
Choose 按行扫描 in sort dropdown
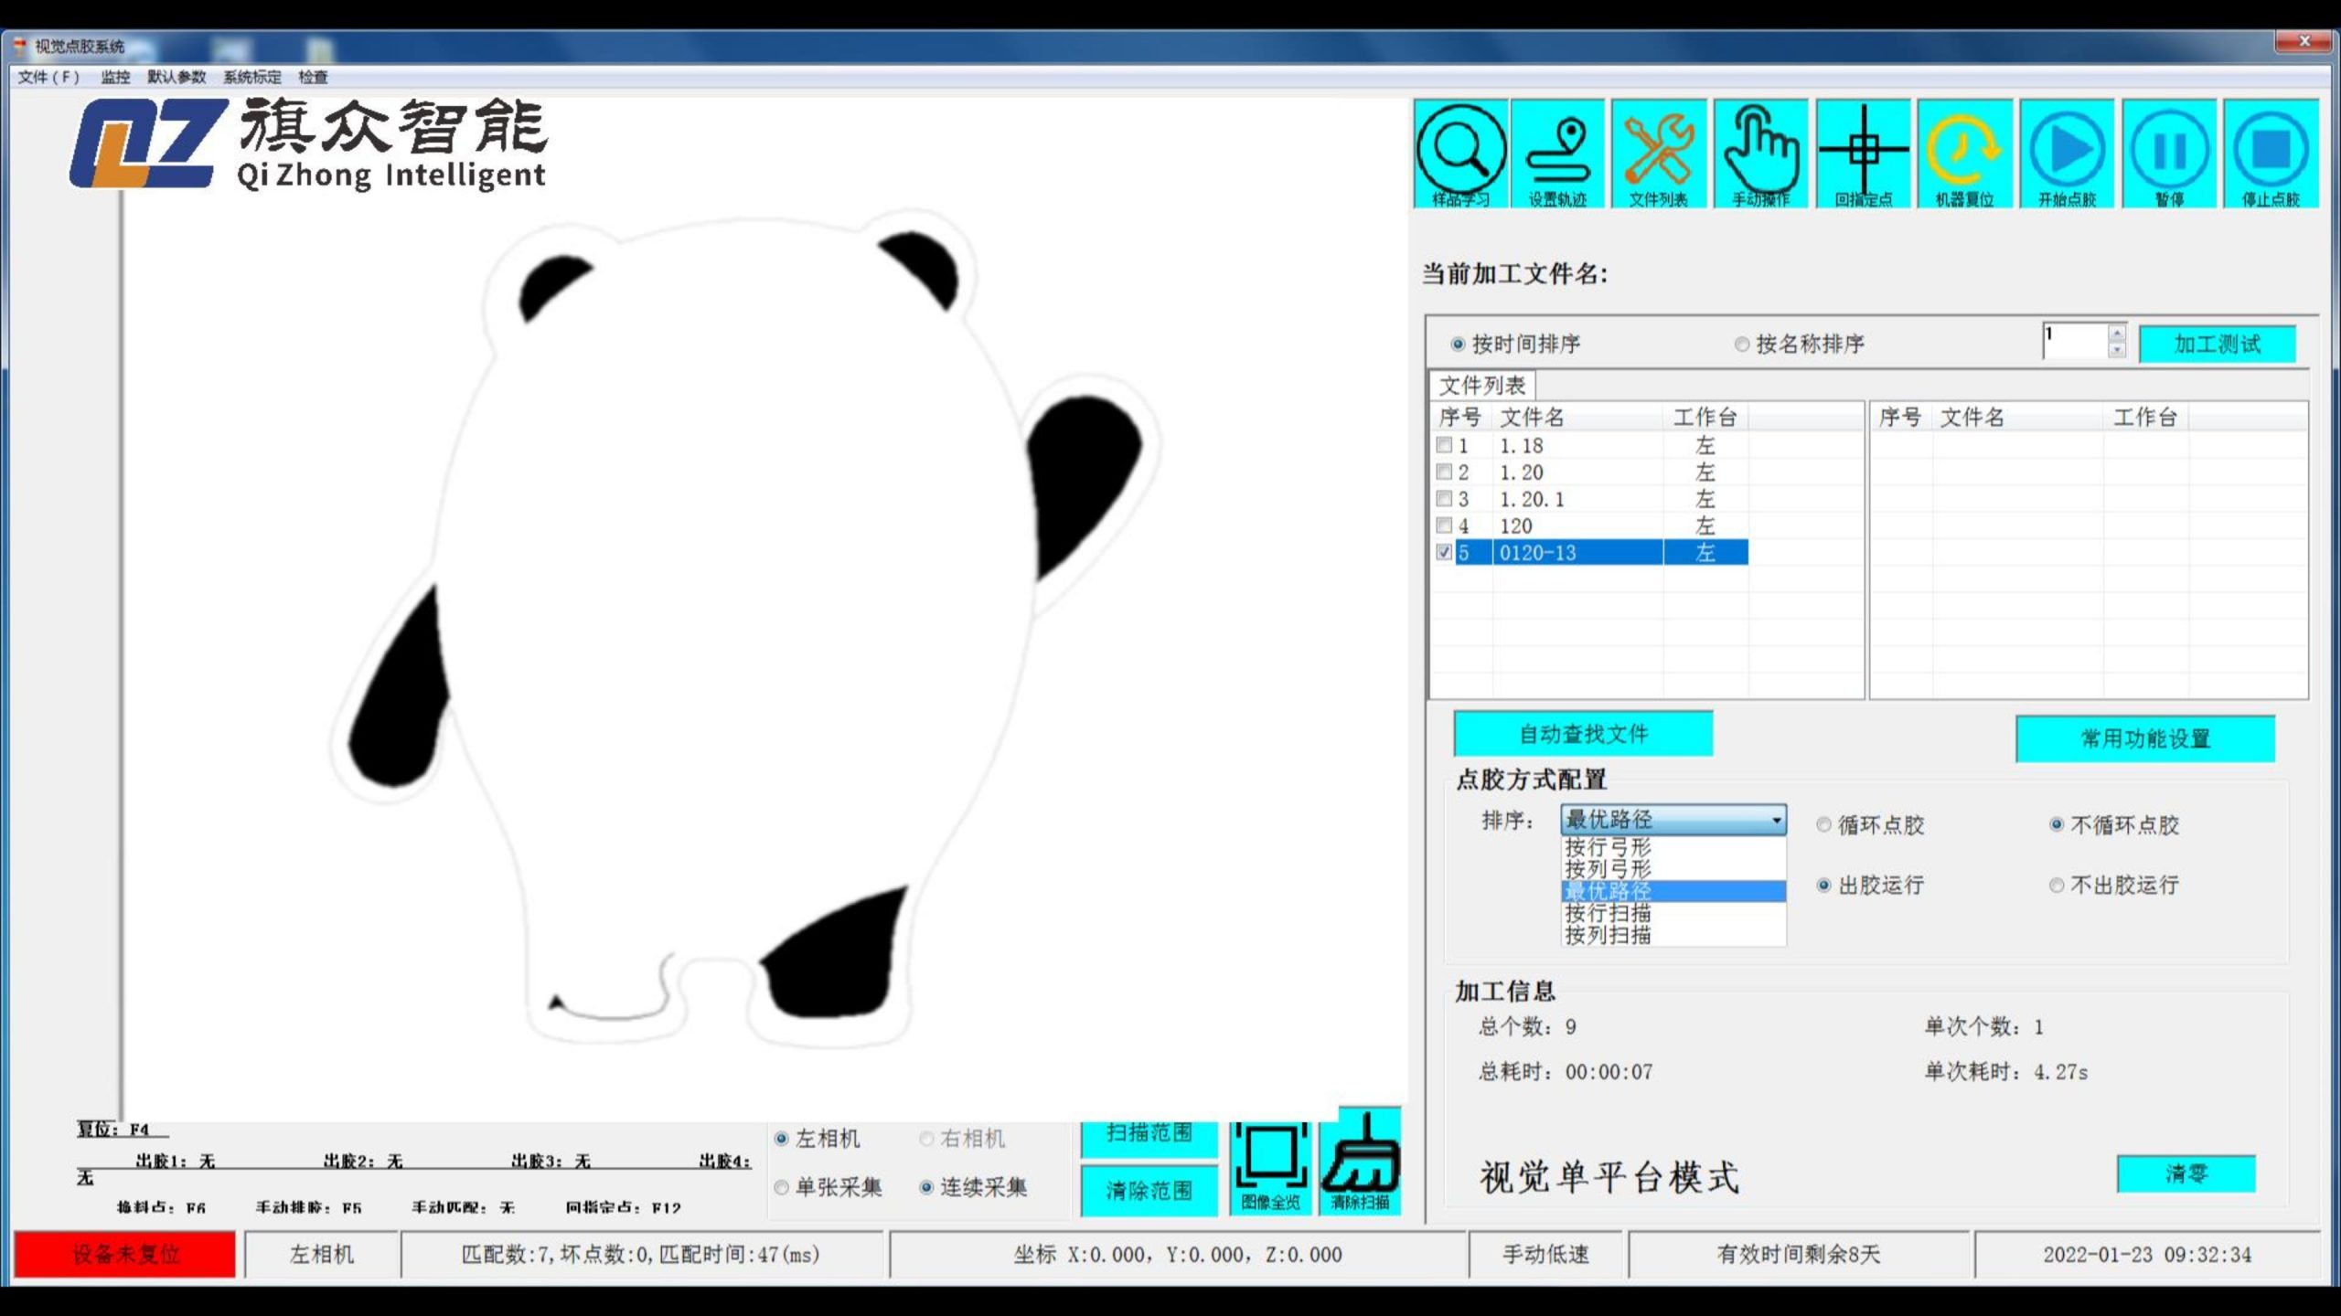click(x=1673, y=913)
